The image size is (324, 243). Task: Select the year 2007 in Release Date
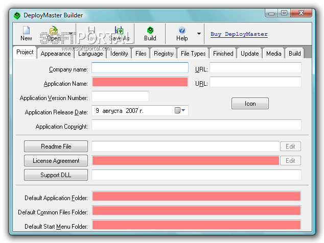tap(132, 111)
